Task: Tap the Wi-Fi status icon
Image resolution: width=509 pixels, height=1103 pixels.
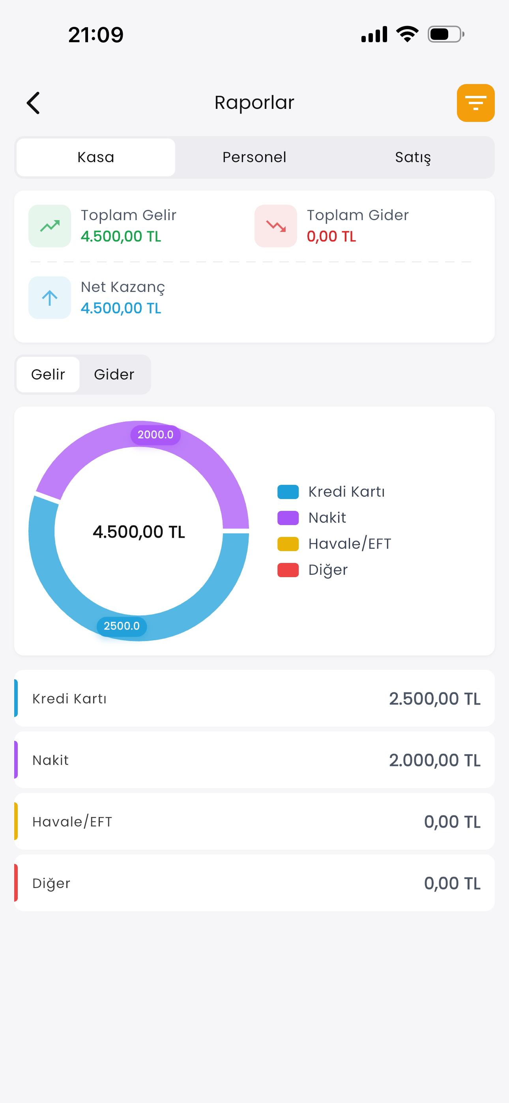Action: coord(407,34)
